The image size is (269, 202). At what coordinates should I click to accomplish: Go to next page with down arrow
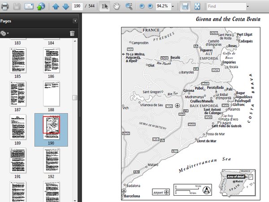point(66,7)
